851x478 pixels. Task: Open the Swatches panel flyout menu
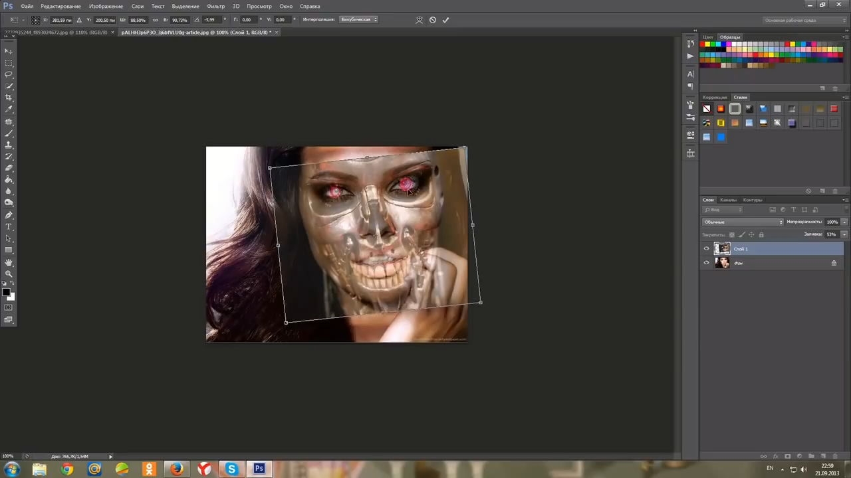click(845, 37)
